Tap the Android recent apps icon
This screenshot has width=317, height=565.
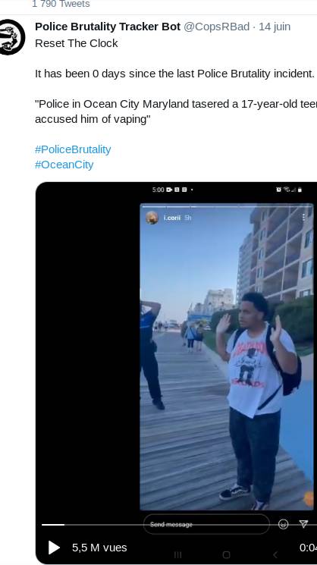pos(178,554)
